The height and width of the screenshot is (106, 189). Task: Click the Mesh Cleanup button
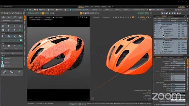click(6, 21)
